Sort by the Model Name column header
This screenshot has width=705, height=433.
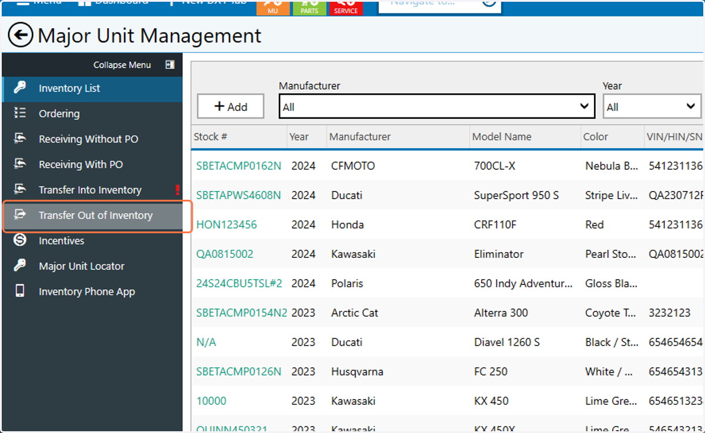pyautogui.click(x=502, y=136)
